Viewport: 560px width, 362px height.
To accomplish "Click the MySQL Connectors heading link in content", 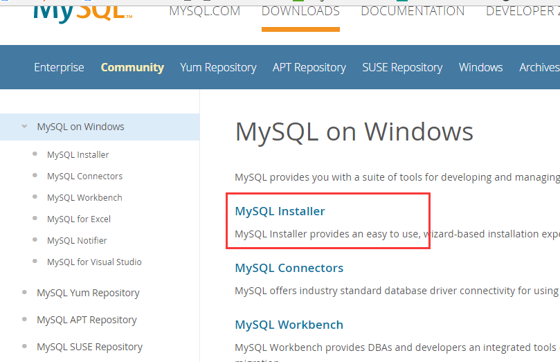I will 289,268.
